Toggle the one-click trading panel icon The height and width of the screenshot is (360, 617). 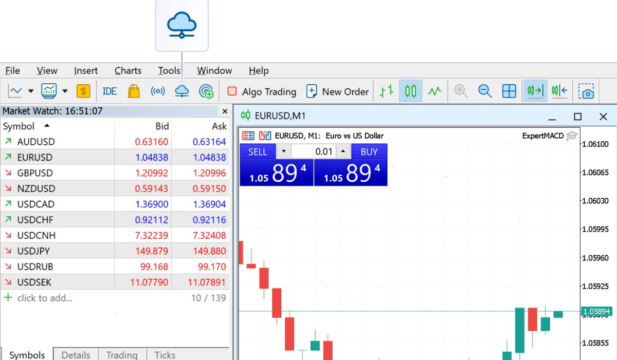(x=248, y=136)
